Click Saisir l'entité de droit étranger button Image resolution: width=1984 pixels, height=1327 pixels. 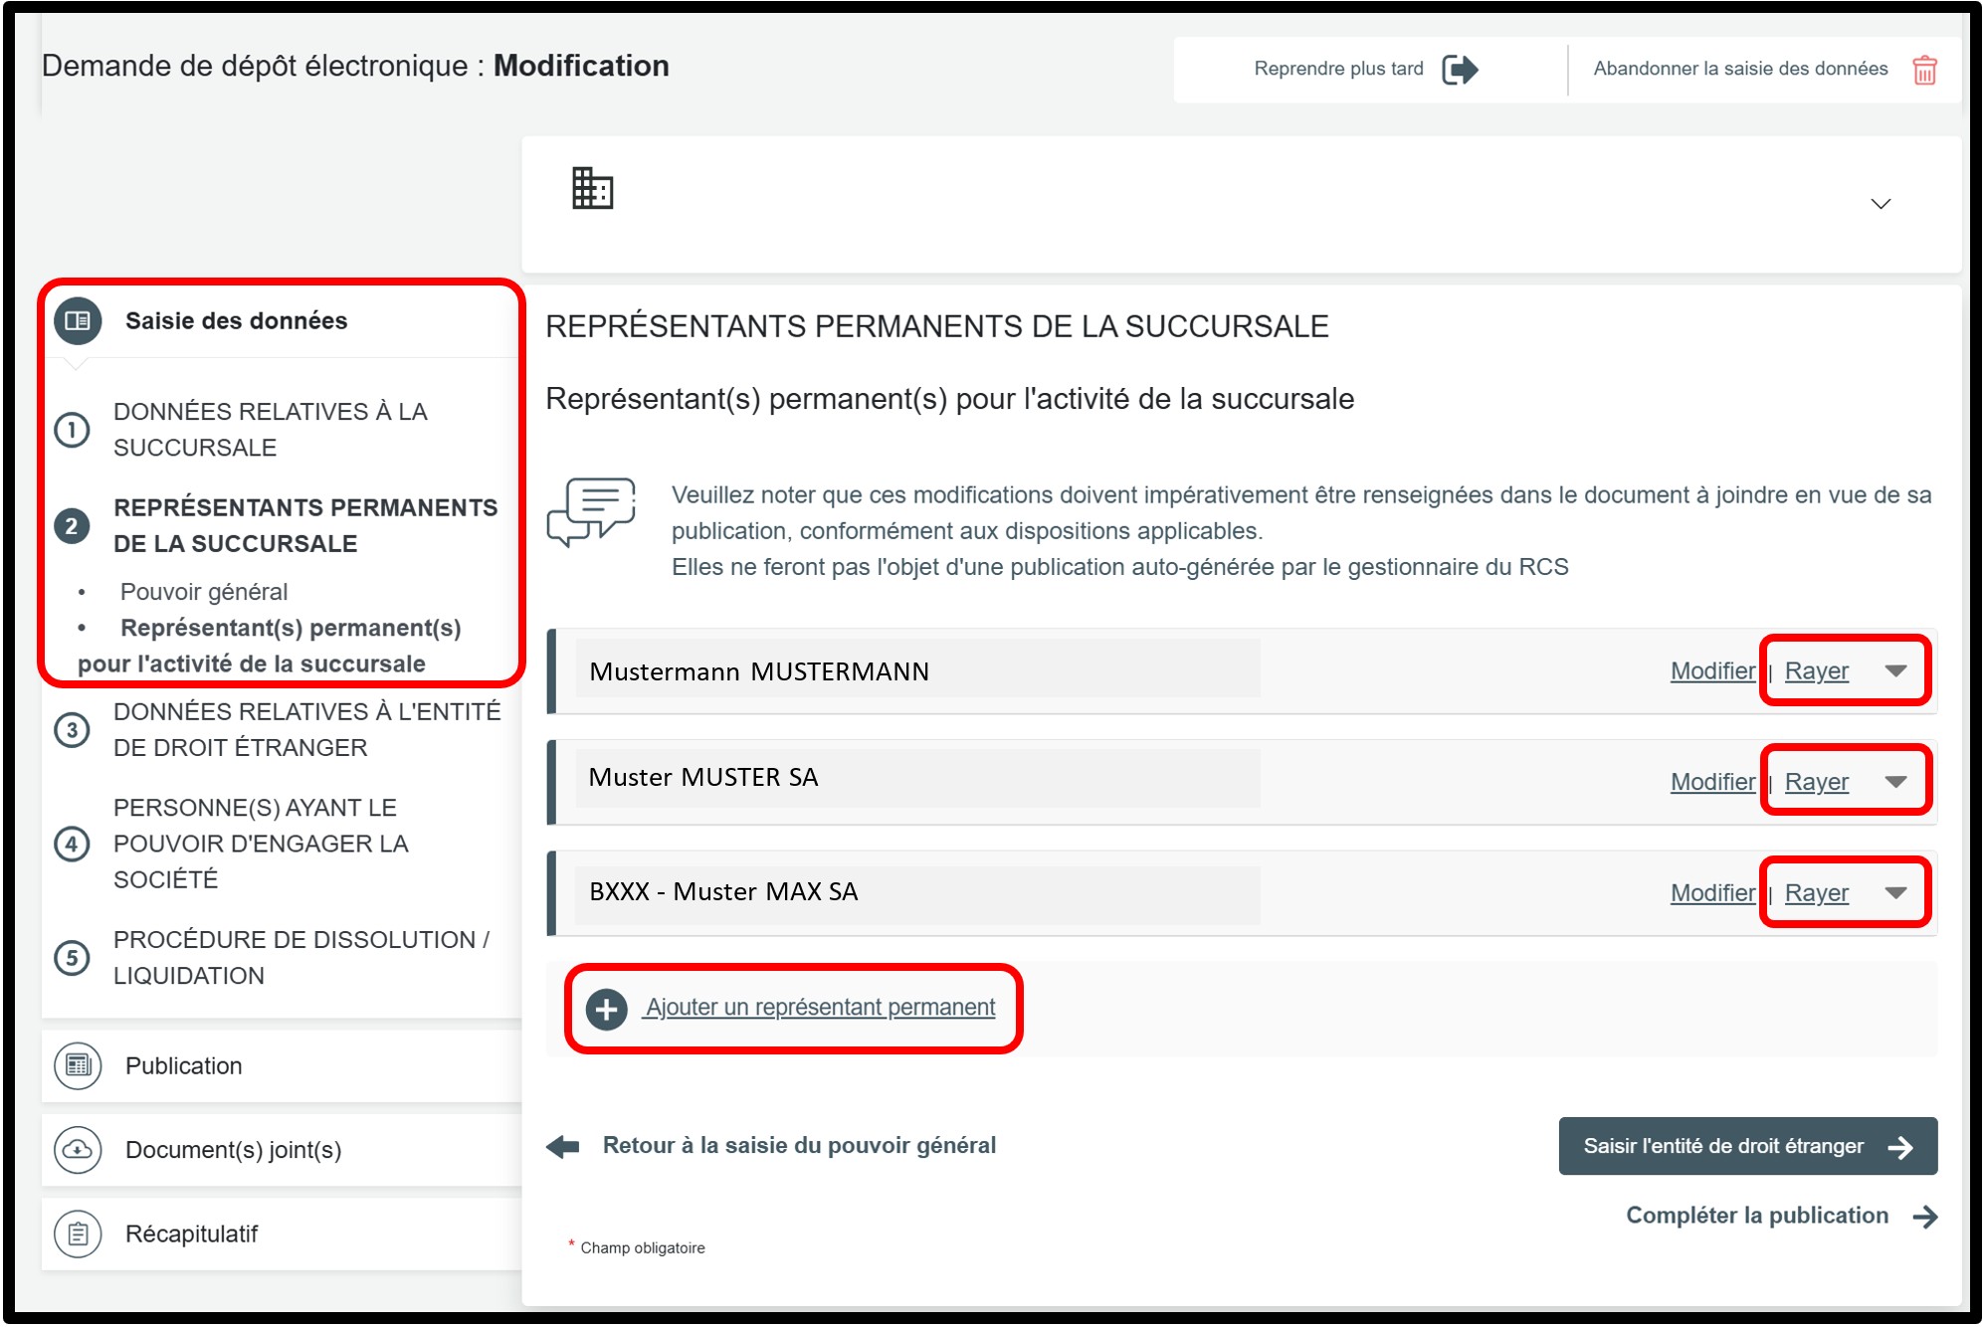pos(1746,1146)
